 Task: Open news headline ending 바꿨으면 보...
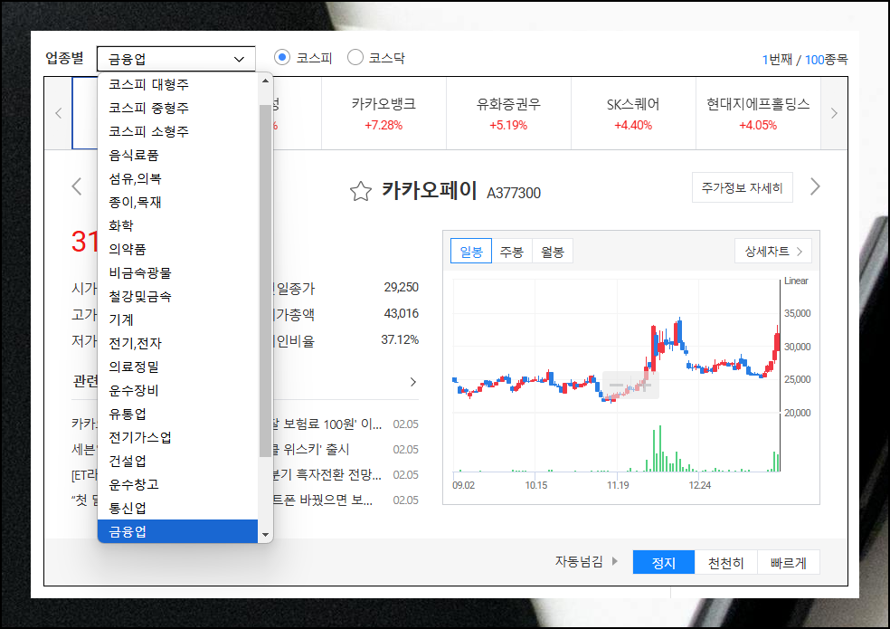322,500
